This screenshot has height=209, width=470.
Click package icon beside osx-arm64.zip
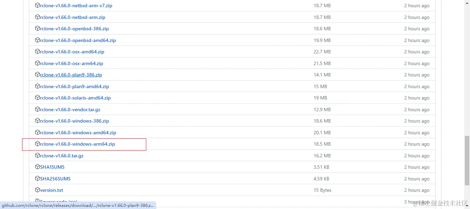coord(38,63)
